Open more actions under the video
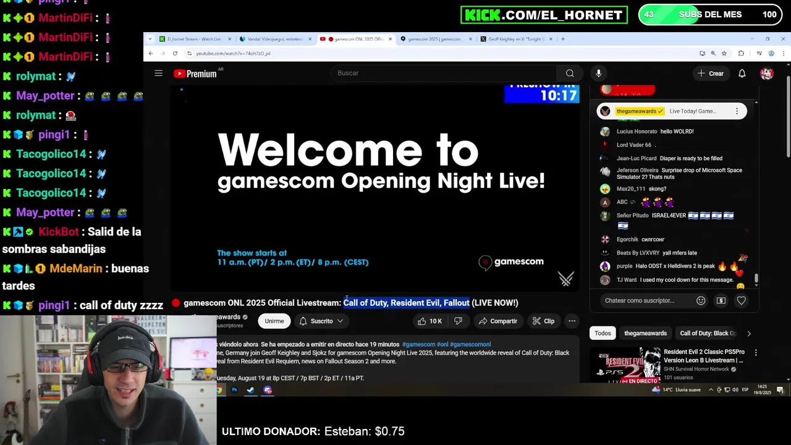Image resolution: width=791 pixels, height=445 pixels. point(572,321)
